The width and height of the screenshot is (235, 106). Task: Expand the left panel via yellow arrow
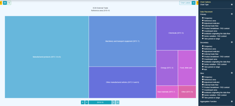1,3
